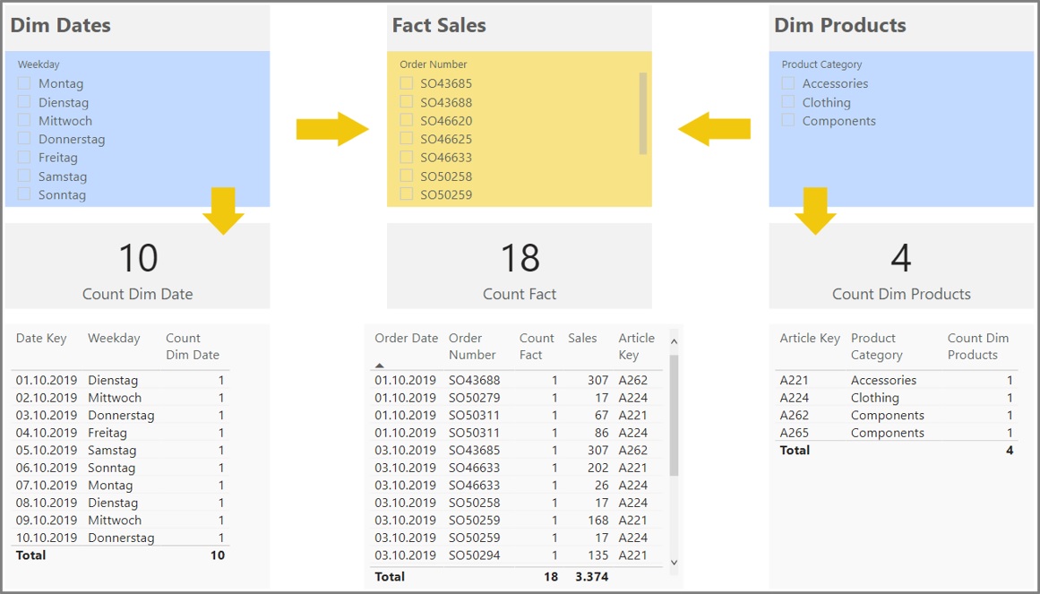Check the Dienstag weekday checkbox
This screenshot has height=594, width=1040.
pos(22,101)
